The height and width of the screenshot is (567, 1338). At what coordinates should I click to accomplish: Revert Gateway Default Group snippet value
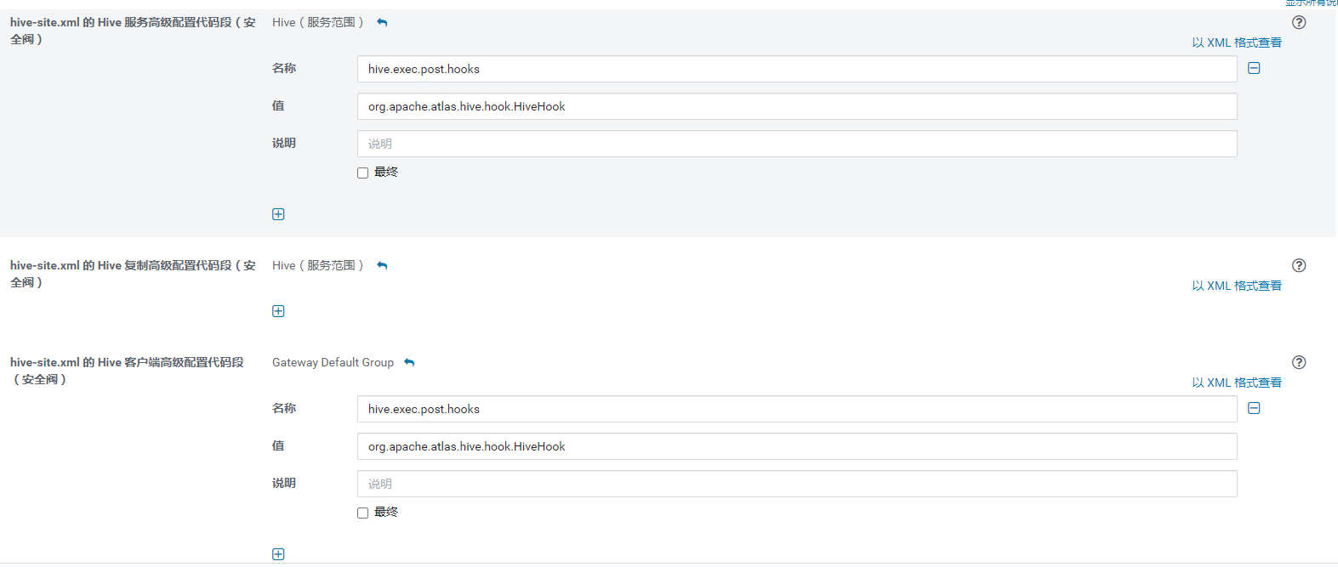409,363
